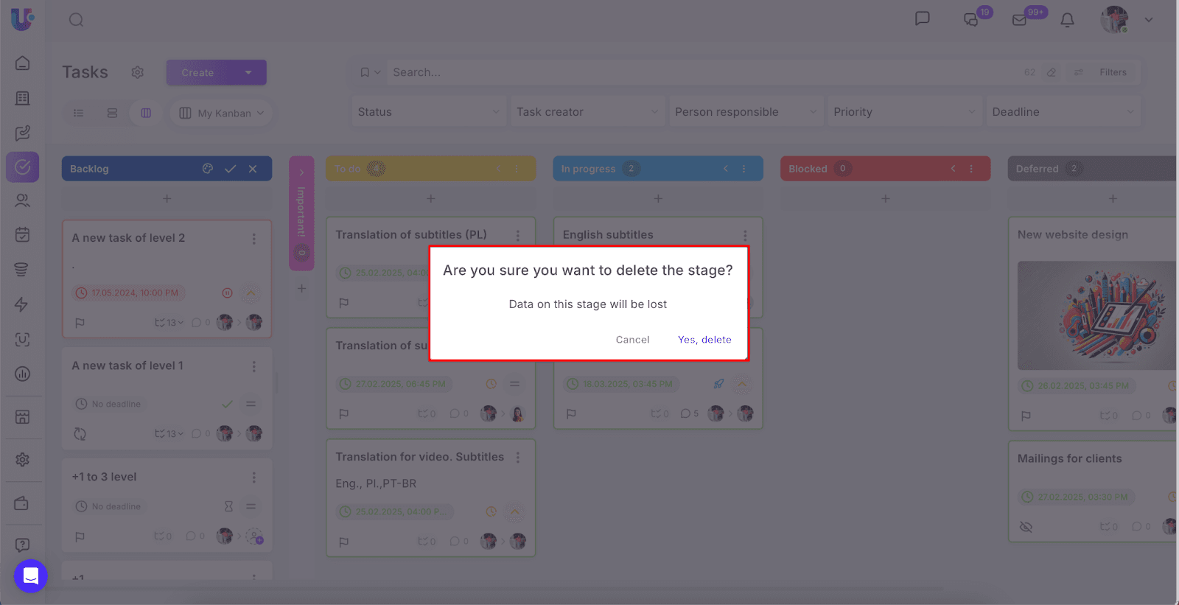Open the Priority filter dropdown
This screenshot has height=605, width=1179.
click(903, 112)
